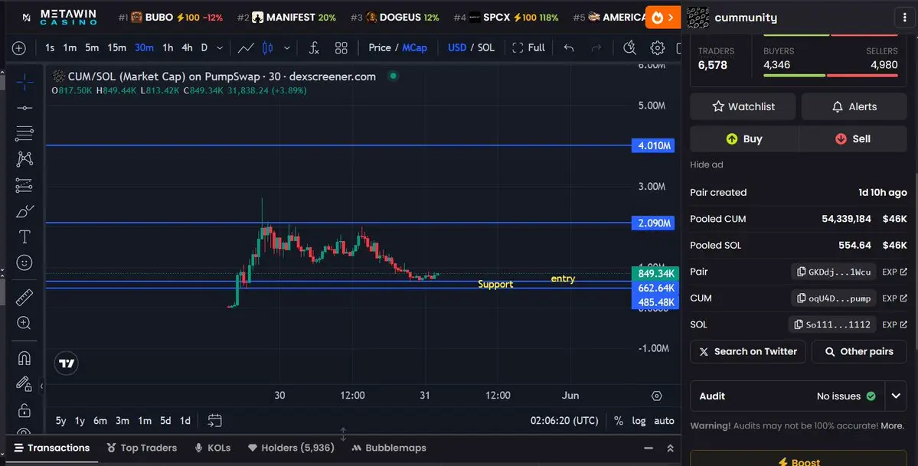Switch to the Top Traders tab
This screenshot has height=466, width=918.
pos(142,448)
